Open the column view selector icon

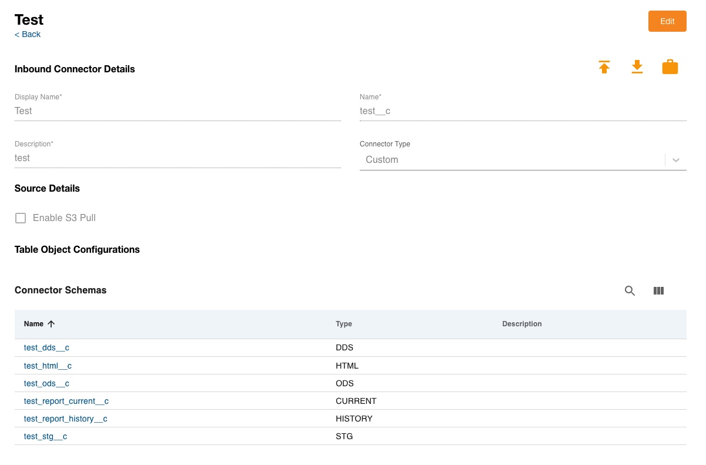(x=658, y=290)
